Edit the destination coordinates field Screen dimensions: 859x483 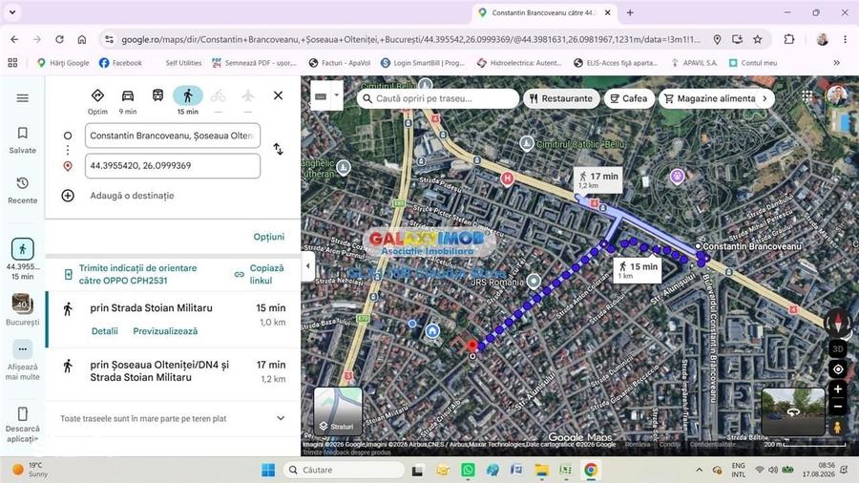coord(173,165)
